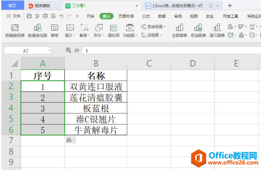The width and height of the screenshot is (261, 170).
Task: Click the save icon in quick toolbar
Action: point(29,16)
